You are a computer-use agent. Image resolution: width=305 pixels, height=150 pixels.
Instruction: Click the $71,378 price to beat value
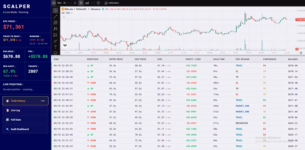point(9,40)
